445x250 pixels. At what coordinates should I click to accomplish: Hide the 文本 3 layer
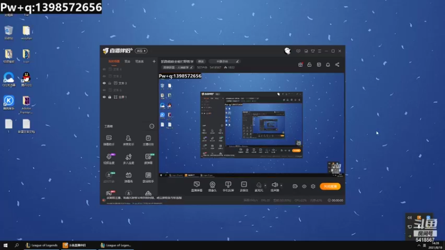tap(104, 83)
